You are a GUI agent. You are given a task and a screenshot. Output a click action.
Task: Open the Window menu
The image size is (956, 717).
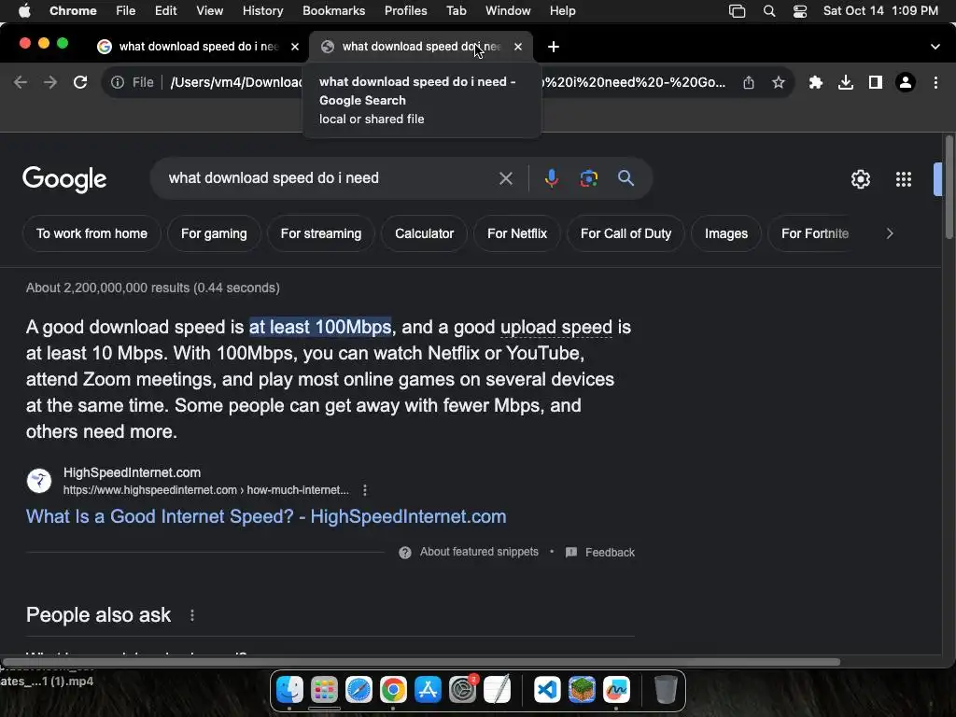508,11
